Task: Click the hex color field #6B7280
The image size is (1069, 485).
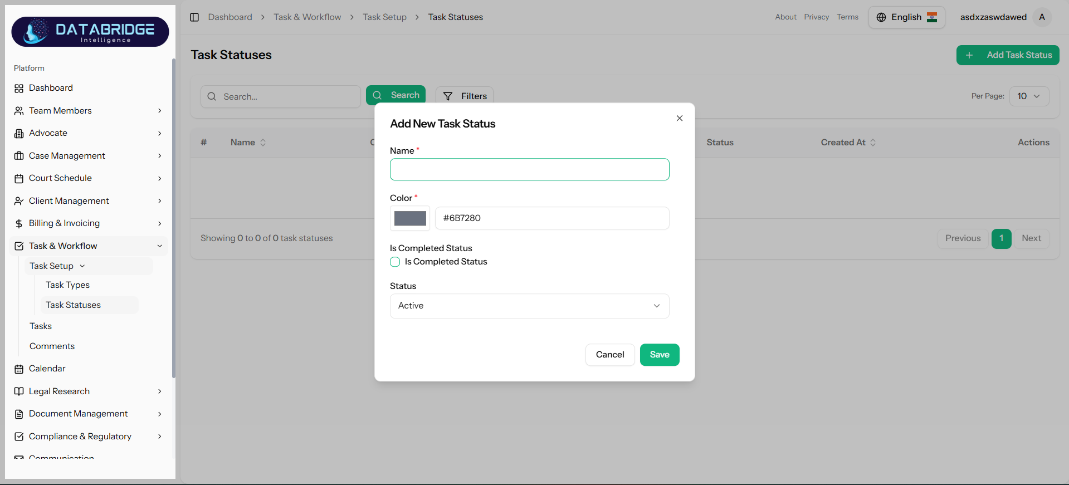Action: click(x=552, y=218)
